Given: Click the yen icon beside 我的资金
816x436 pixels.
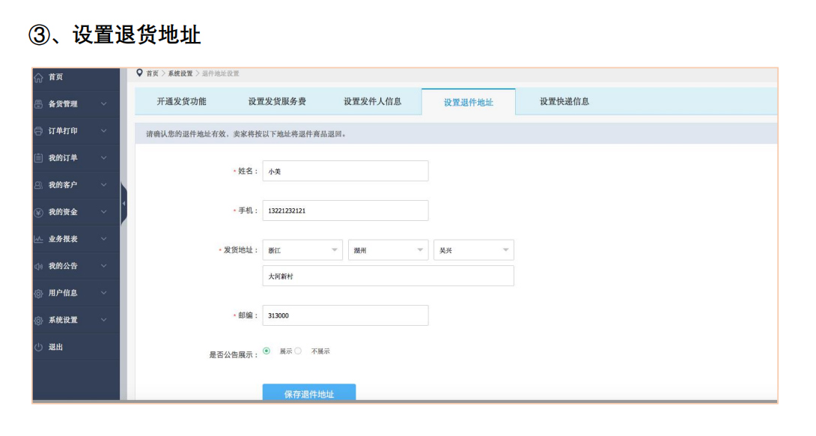Looking at the screenshot, I should (38, 213).
